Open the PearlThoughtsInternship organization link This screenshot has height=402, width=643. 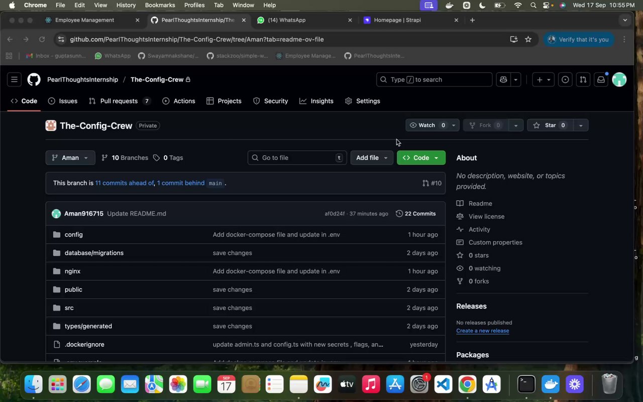pyautogui.click(x=82, y=79)
